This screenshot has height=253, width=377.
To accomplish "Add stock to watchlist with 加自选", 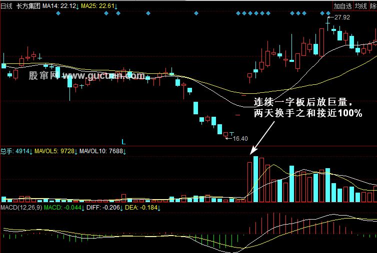I will [343, 6].
